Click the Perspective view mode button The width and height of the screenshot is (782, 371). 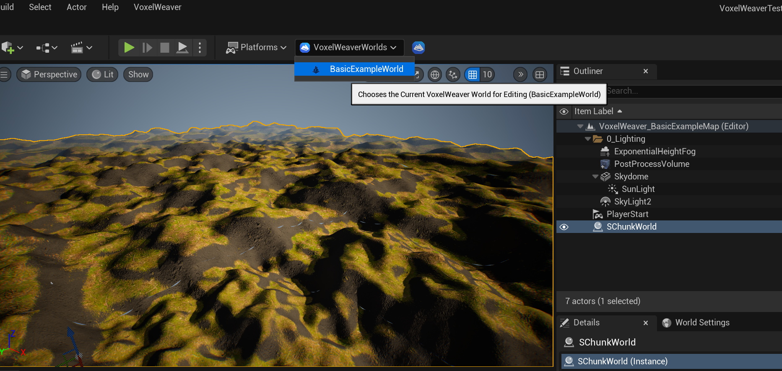[49, 74]
